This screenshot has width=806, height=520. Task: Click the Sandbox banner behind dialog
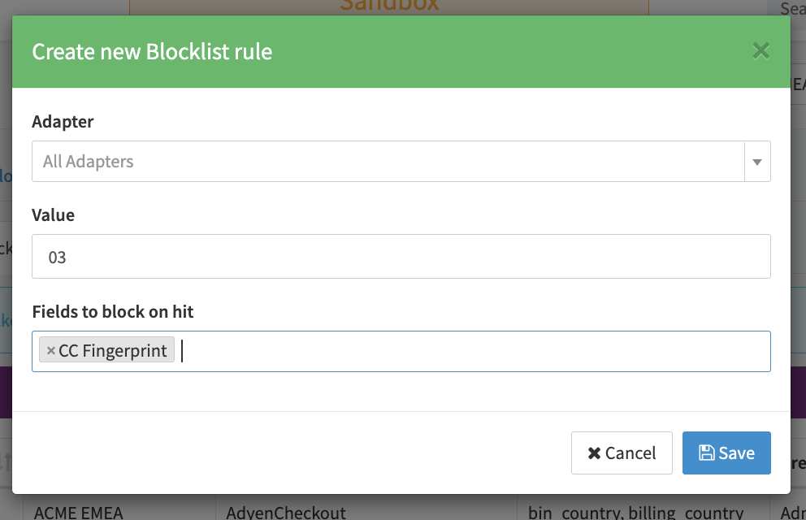[389, 6]
